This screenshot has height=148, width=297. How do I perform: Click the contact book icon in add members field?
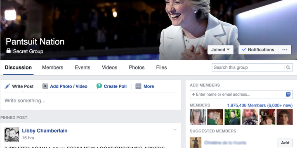coord(288,95)
